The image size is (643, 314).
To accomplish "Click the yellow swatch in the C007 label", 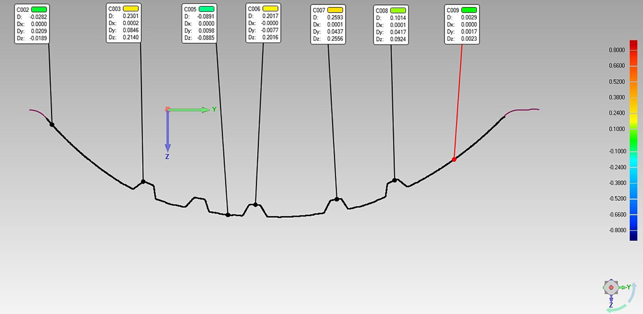I will [335, 11].
